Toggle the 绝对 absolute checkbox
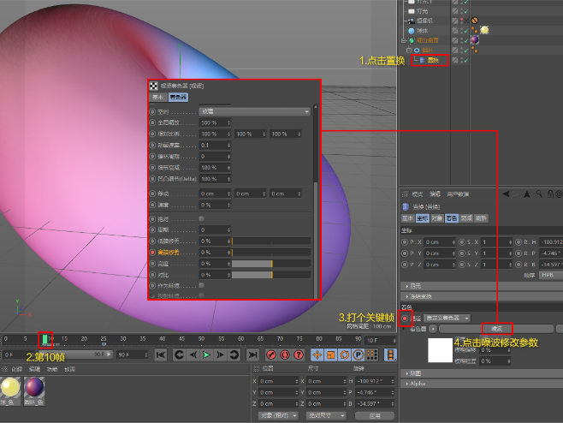The width and height of the screenshot is (563, 423). [202, 219]
